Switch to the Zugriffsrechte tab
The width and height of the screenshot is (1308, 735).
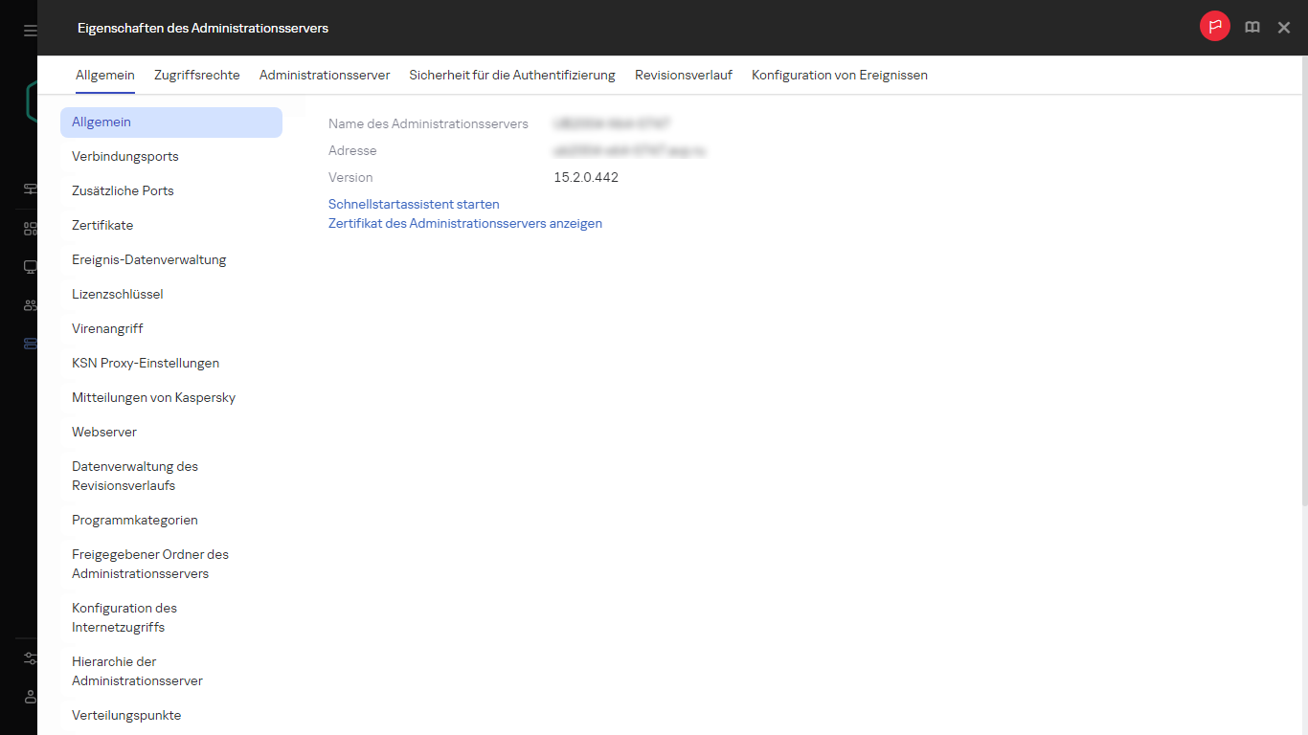coord(196,75)
